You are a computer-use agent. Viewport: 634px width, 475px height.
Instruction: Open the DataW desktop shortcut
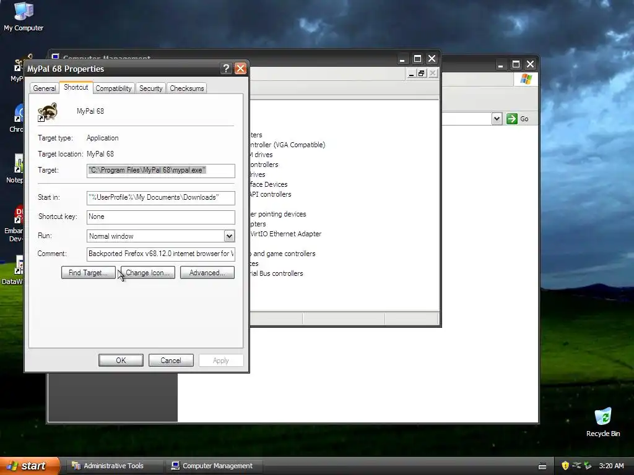[x=13, y=270]
